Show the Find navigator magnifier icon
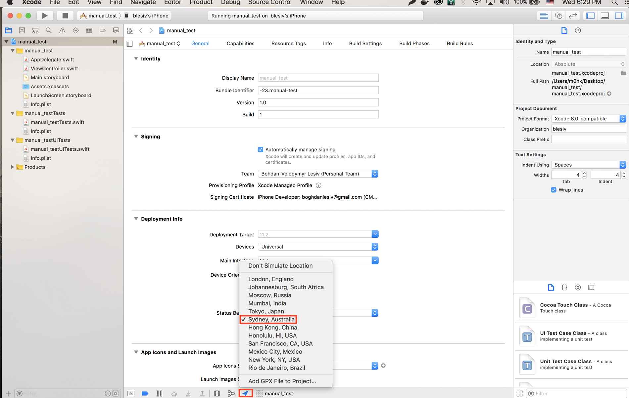The height and width of the screenshot is (398, 629). click(x=49, y=30)
